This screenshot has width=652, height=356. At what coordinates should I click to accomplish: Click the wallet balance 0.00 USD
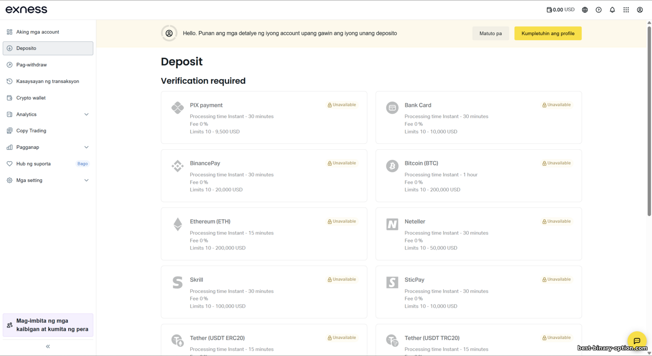click(560, 10)
